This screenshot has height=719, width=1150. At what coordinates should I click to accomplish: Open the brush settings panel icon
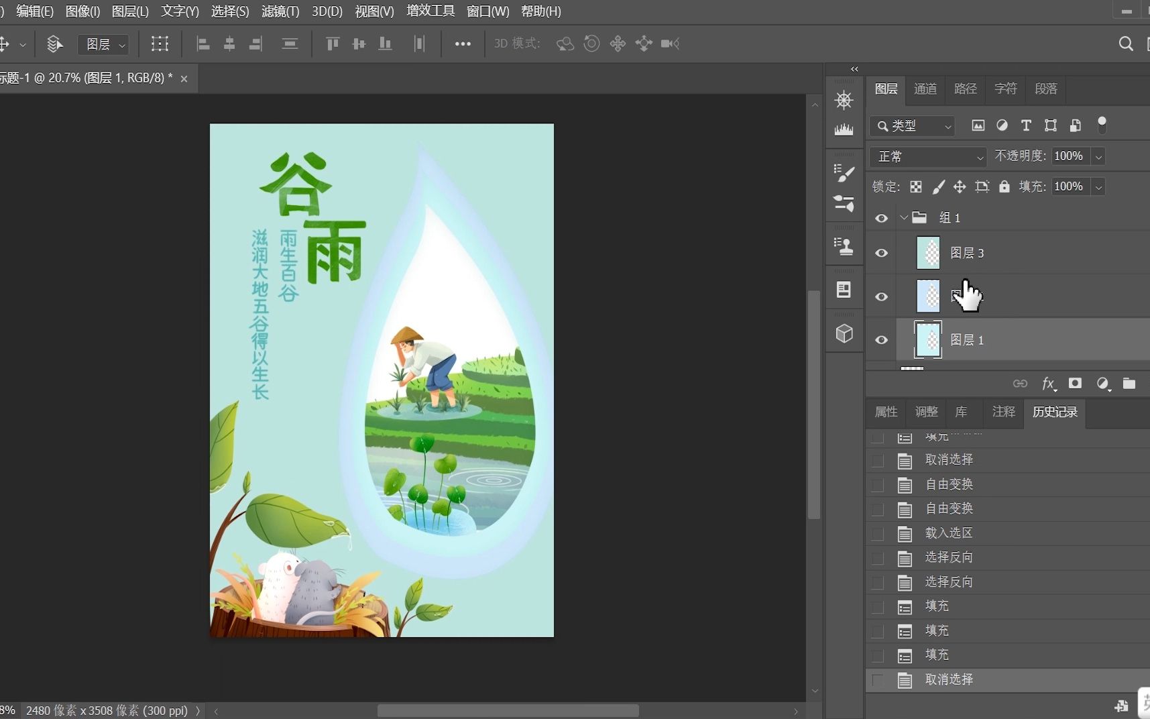point(844,173)
